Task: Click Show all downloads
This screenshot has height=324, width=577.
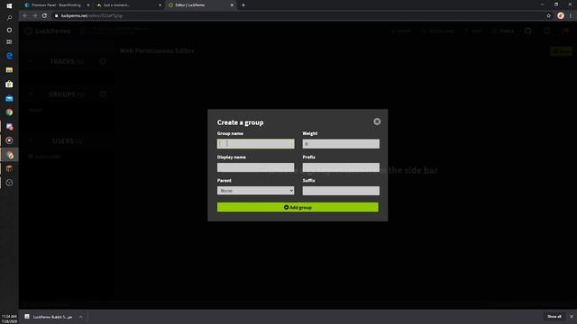Action: tap(554, 317)
